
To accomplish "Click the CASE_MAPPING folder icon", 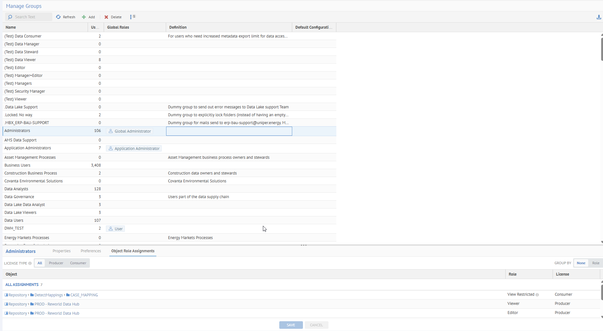I will 68,295.
